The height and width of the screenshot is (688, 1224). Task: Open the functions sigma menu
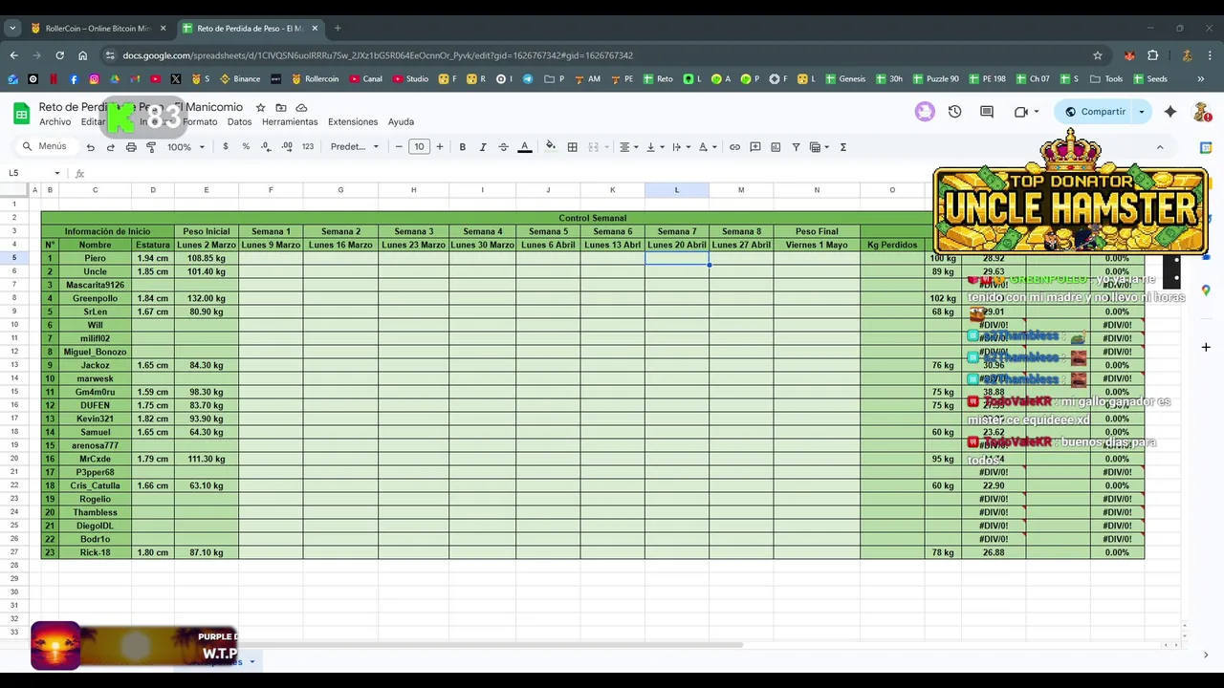[x=842, y=147]
